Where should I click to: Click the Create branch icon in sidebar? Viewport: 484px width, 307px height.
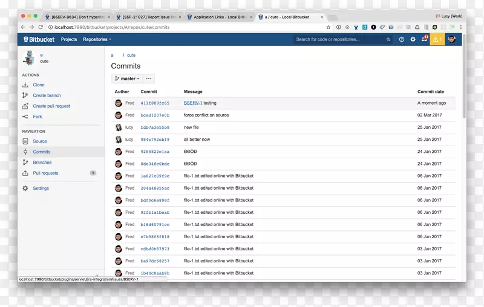pos(25,95)
